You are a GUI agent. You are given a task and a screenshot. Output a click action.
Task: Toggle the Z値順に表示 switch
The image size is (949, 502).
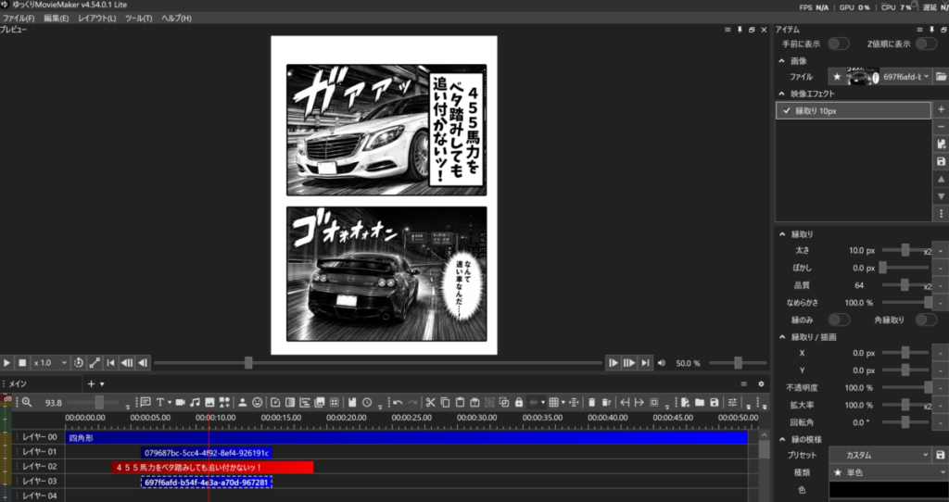tap(926, 44)
